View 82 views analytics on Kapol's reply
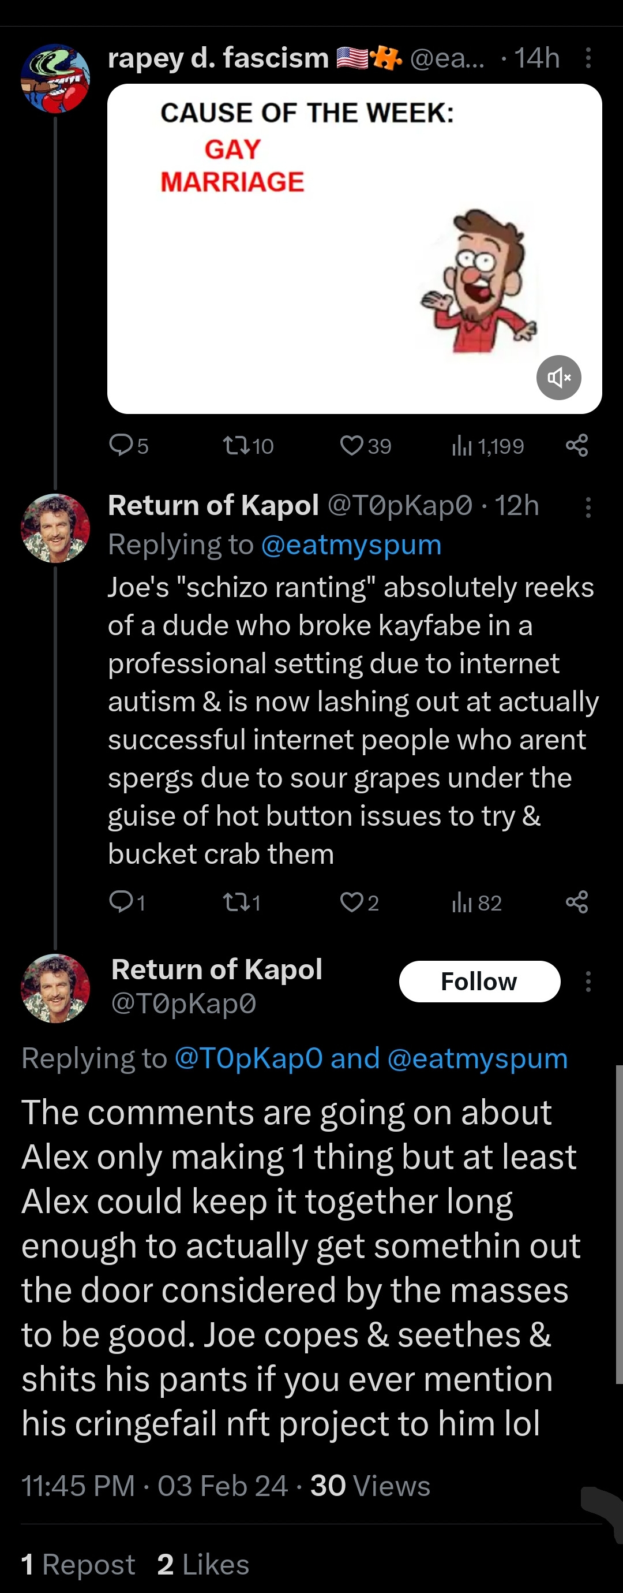Viewport: 623px width, 1593px height. tap(476, 902)
